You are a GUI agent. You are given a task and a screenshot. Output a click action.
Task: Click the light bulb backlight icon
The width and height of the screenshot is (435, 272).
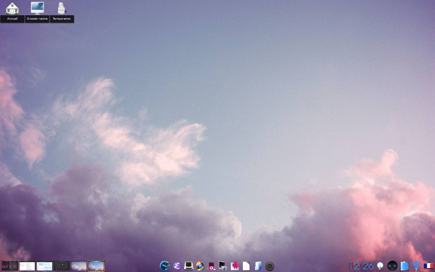click(380, 266)
